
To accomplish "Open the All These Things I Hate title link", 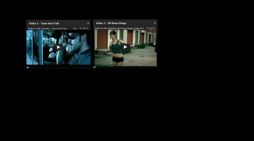I will pos(117,28).
